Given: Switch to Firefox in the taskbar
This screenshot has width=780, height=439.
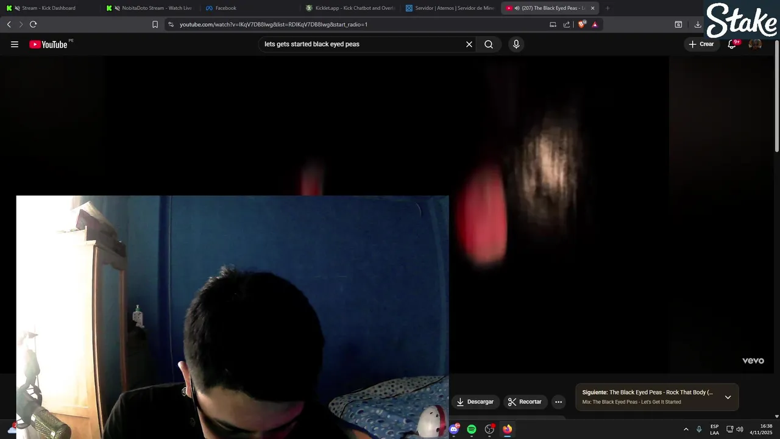Looking at the screenshot, I should coord(507,429).
